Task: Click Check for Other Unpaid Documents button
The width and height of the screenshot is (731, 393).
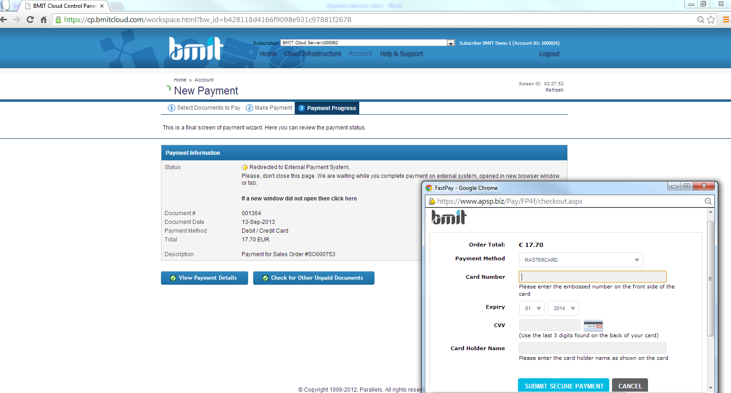Action: 314,278
